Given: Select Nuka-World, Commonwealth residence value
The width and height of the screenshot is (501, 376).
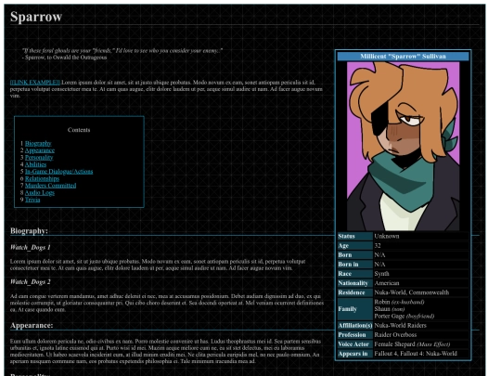Looking at the screenshot, I should coord(412,292).
